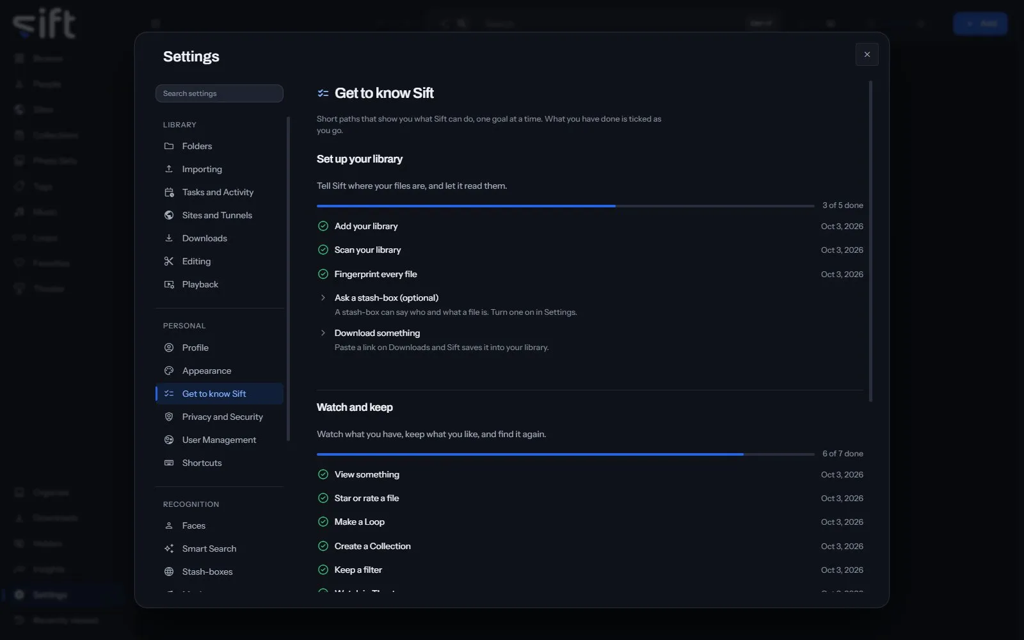The width and height of the screenshot is (1024, 640).
Task: Open the Downloads arrow icon
Action: coord(169,238)
